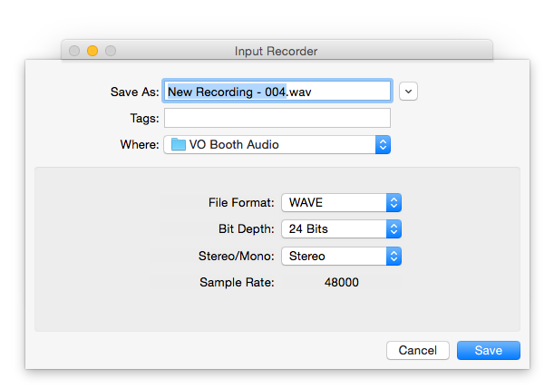Click the File Format blue stepper arrows
The width and height of the screenshot is (554, 388).
coord(394,202)
